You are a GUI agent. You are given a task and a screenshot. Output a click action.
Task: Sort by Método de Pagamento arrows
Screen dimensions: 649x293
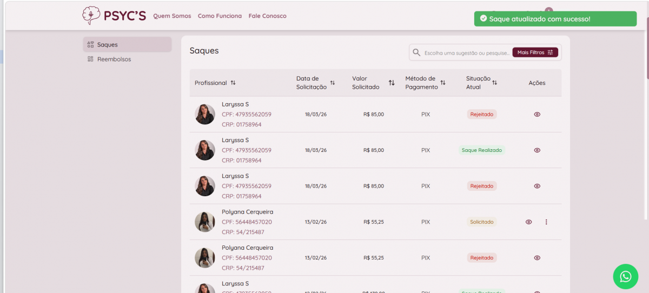pos(443,83)
